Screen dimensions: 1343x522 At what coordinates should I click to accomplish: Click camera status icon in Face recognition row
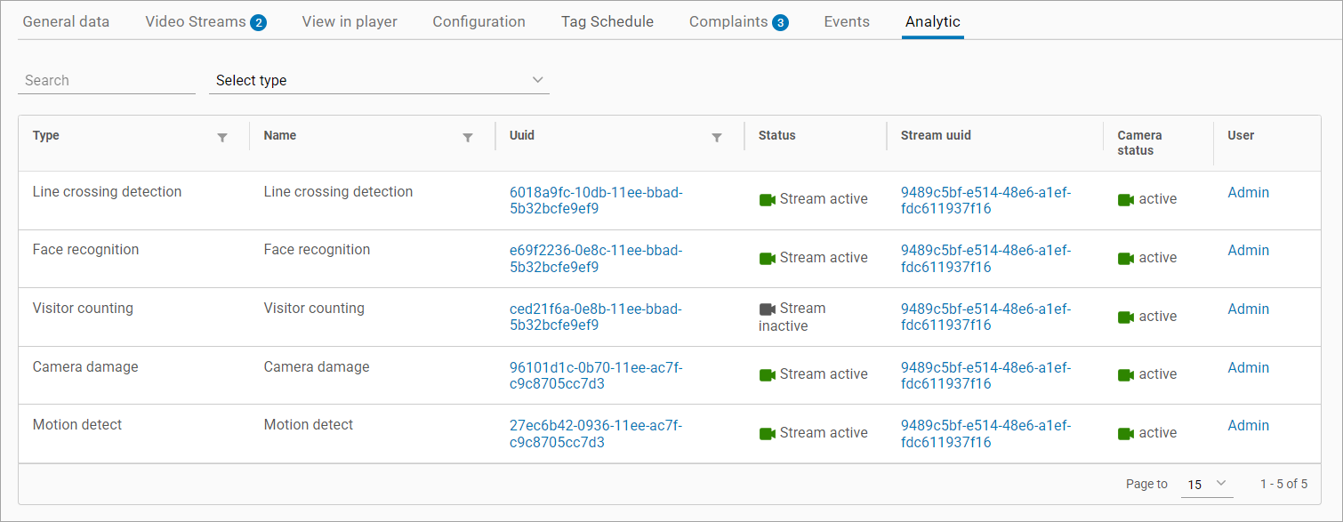[x=1126, y=259]
